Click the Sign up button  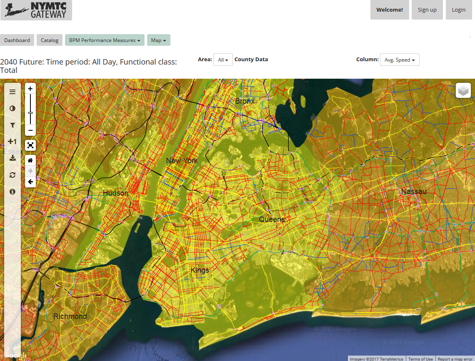(427, 10)
